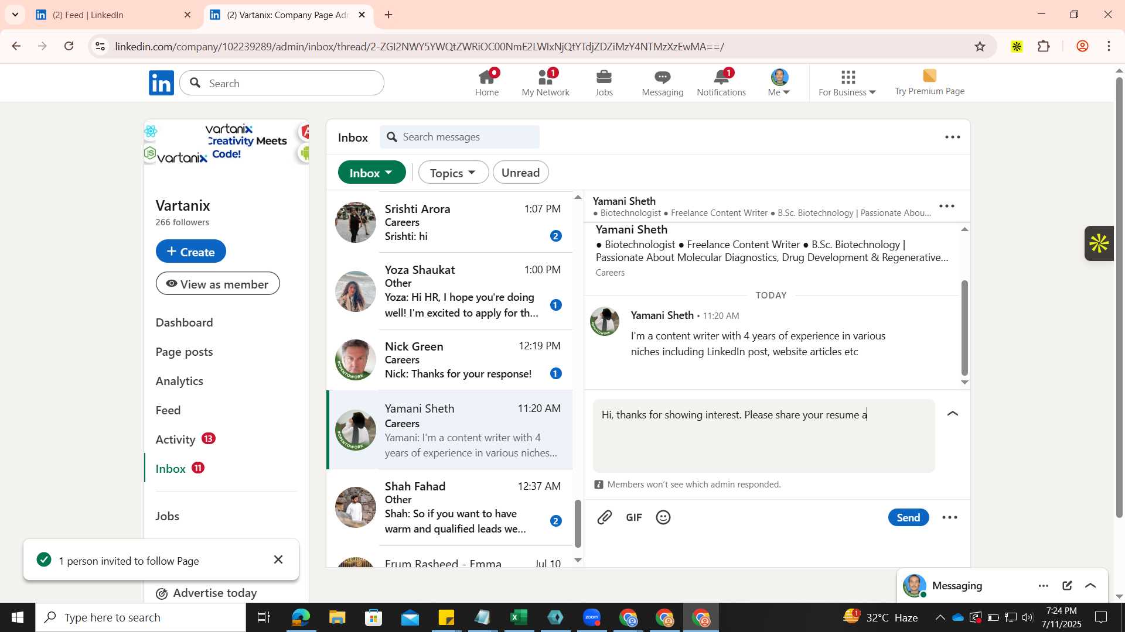
Task: View Notifications bell
Action: [721, 83]
